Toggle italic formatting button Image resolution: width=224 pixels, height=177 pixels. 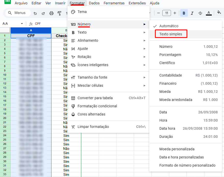pos(192,13)
